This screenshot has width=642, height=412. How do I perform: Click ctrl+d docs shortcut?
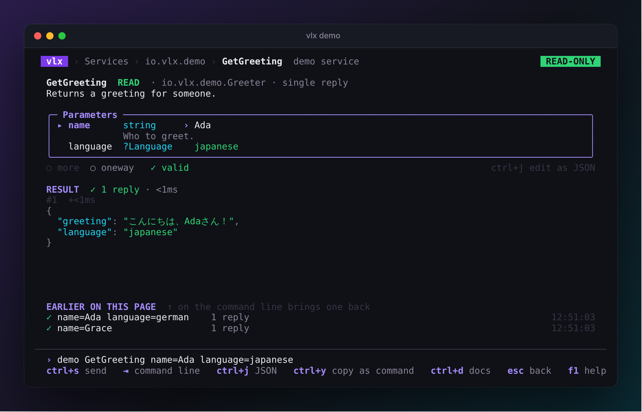pos(461,371)
